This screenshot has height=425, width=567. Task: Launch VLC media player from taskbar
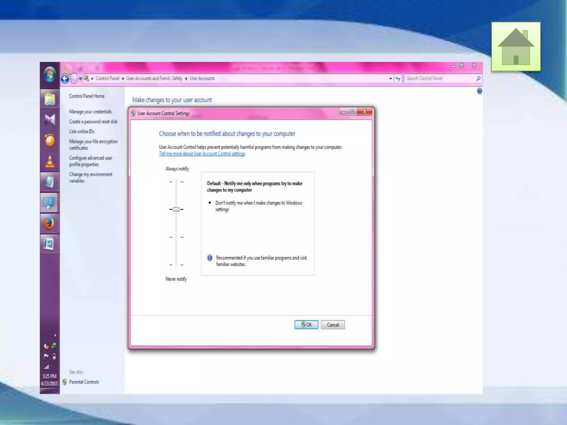50,161
